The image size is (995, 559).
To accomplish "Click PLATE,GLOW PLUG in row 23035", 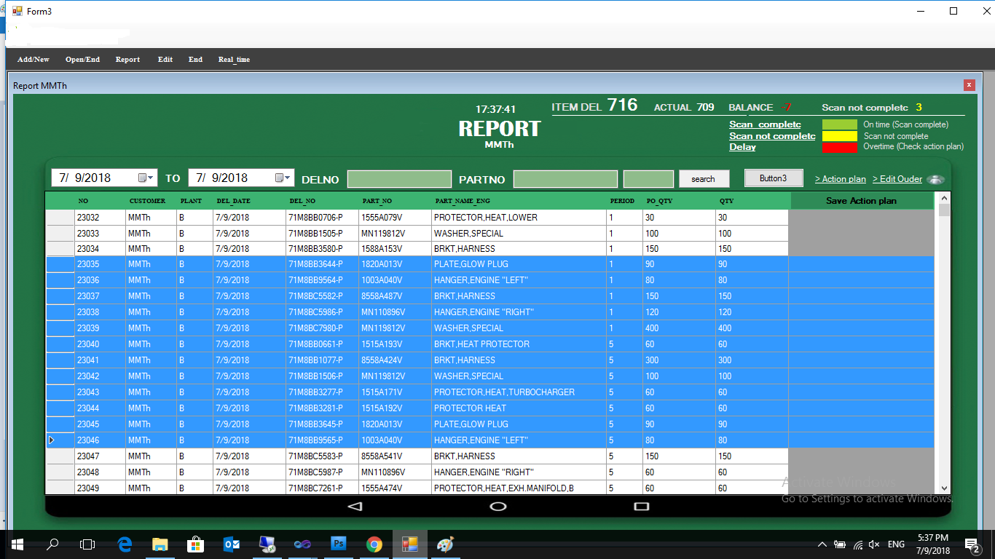I will point(519,264).
